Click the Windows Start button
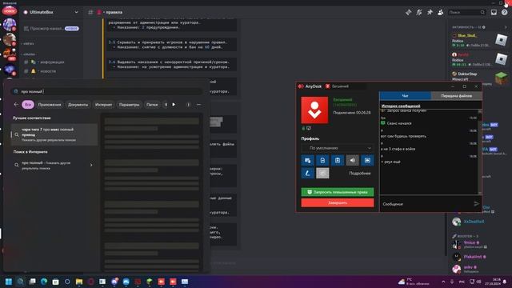This screenshot has height=288, width=512. [x=9, y=282]
